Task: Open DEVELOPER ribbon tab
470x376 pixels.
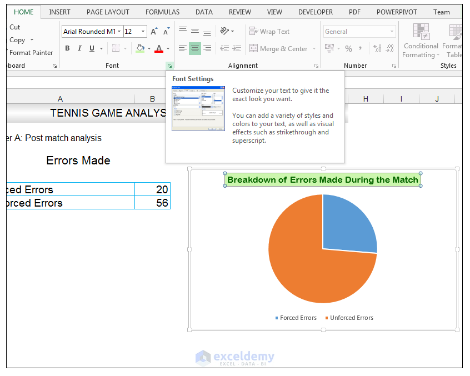Action: tap(316, 12)
